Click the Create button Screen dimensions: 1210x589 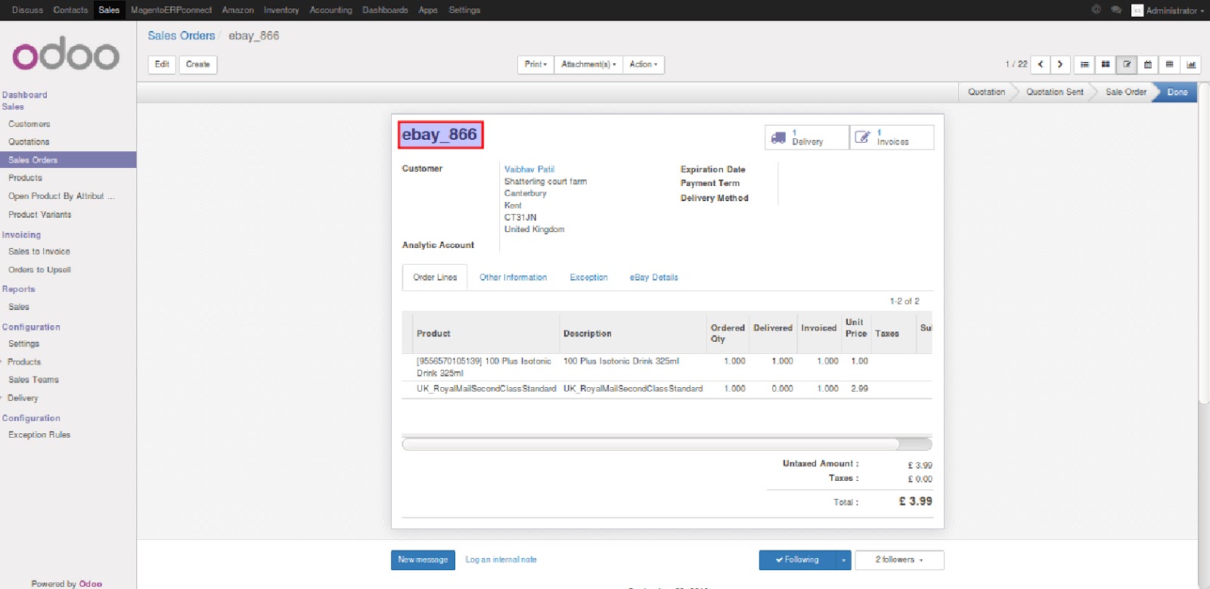(198, 64)
